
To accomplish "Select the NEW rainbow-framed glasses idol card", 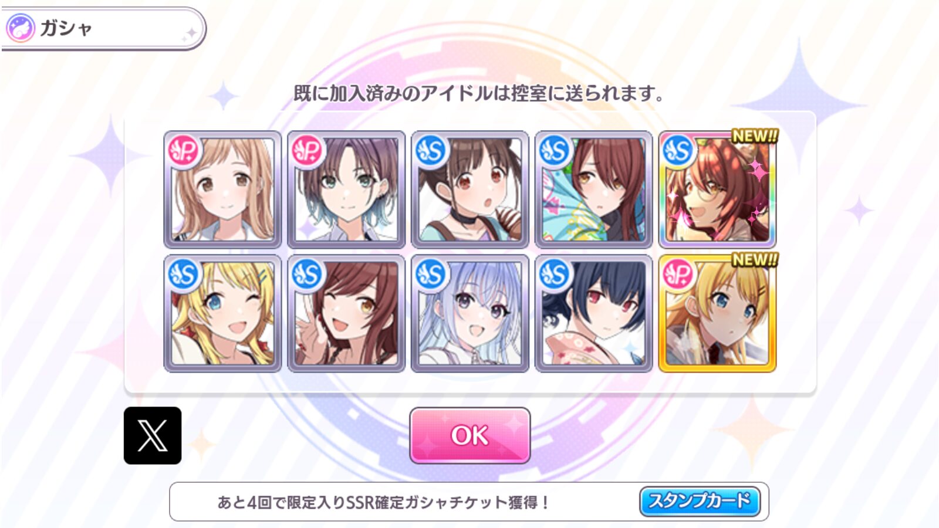I will pos(717,189).
